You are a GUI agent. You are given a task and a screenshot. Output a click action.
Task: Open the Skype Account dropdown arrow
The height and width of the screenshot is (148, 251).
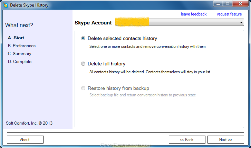coord(241,22)
